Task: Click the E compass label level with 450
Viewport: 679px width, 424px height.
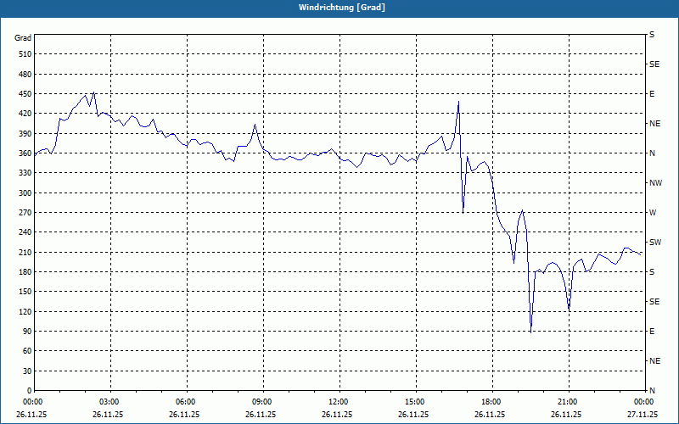Action: (652, 94)
